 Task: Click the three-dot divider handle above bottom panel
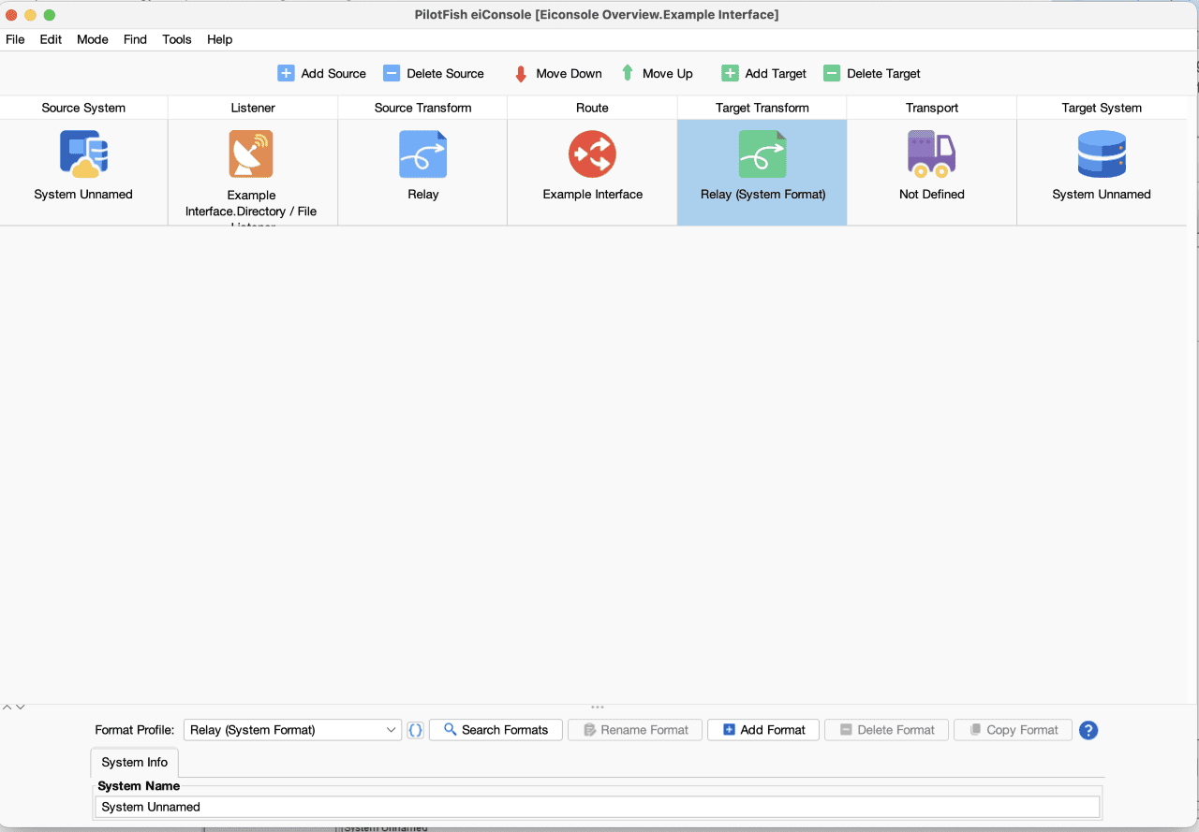598,708
